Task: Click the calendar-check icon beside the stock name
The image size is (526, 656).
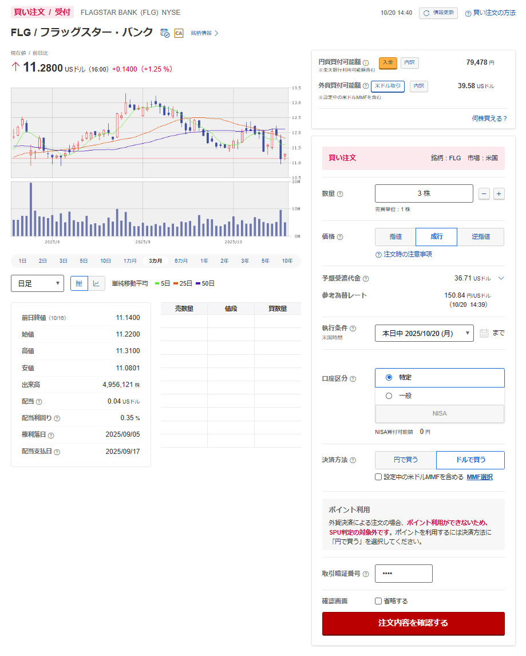Action: pos(165,33)
